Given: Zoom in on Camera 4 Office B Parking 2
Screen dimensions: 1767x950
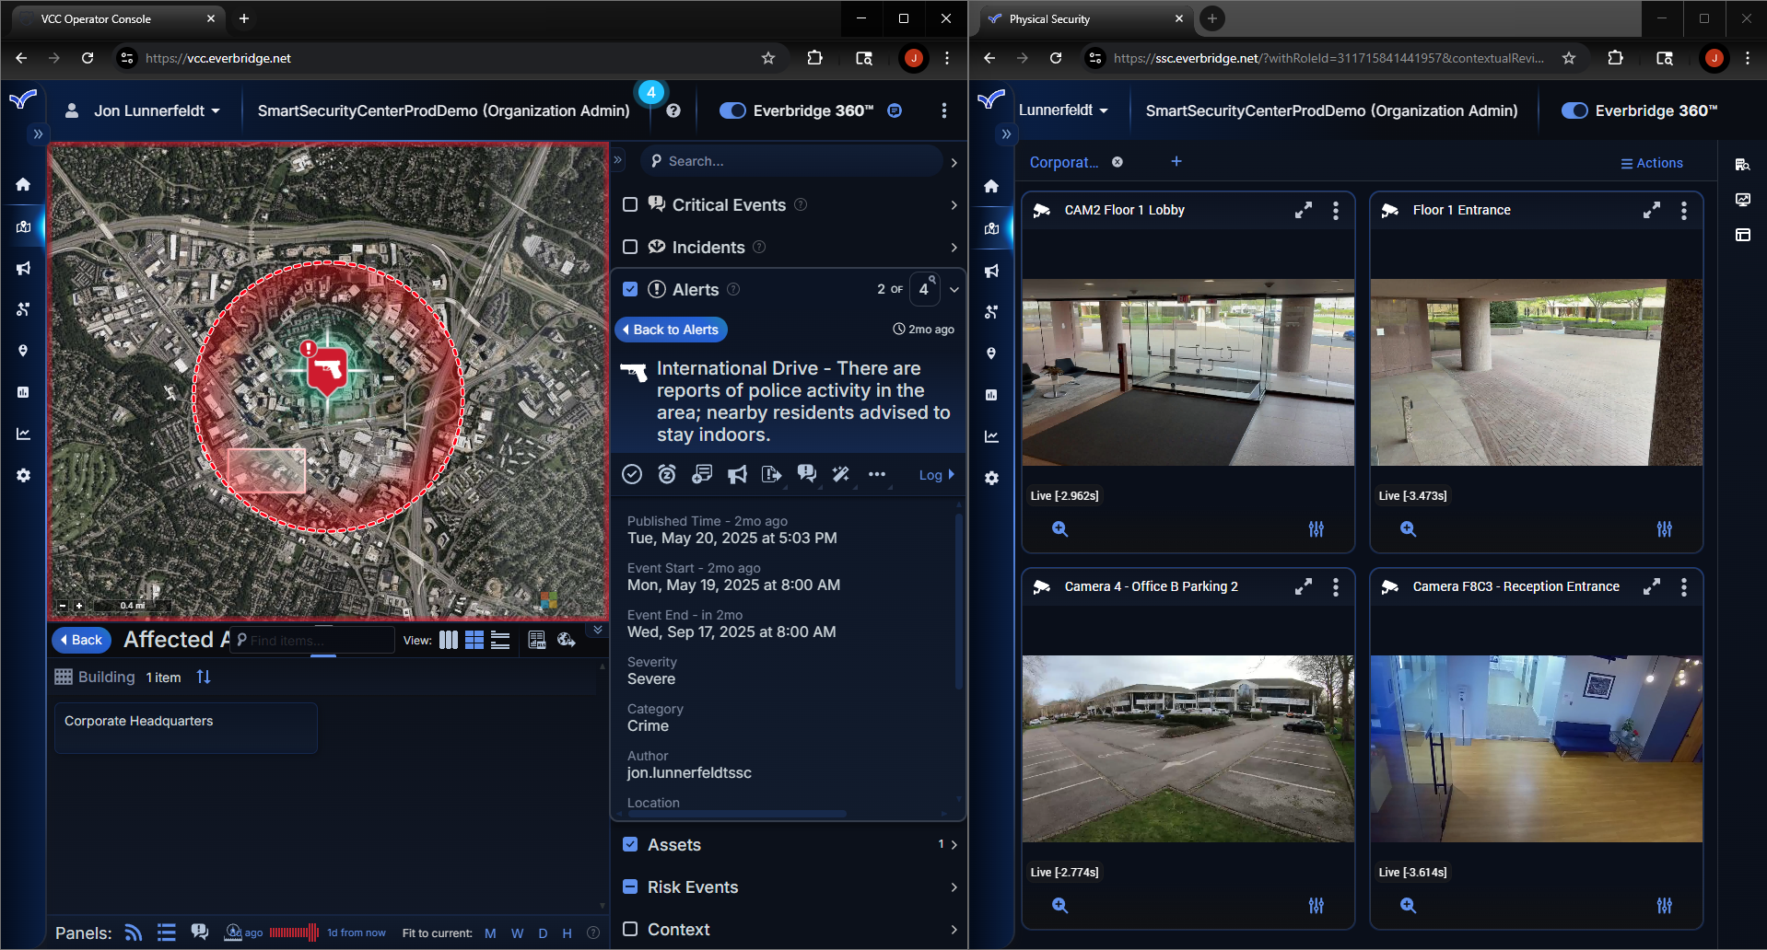Looking at the screenshot, I should tap(1060, 906).
